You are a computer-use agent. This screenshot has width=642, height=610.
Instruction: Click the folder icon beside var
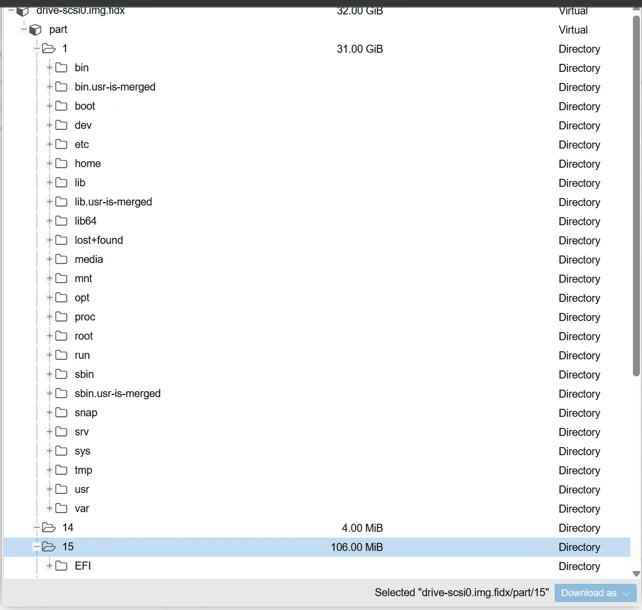[61, 508]
